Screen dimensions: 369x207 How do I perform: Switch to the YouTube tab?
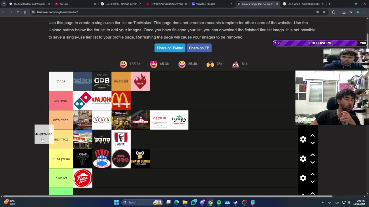click(x=75, y=4)
